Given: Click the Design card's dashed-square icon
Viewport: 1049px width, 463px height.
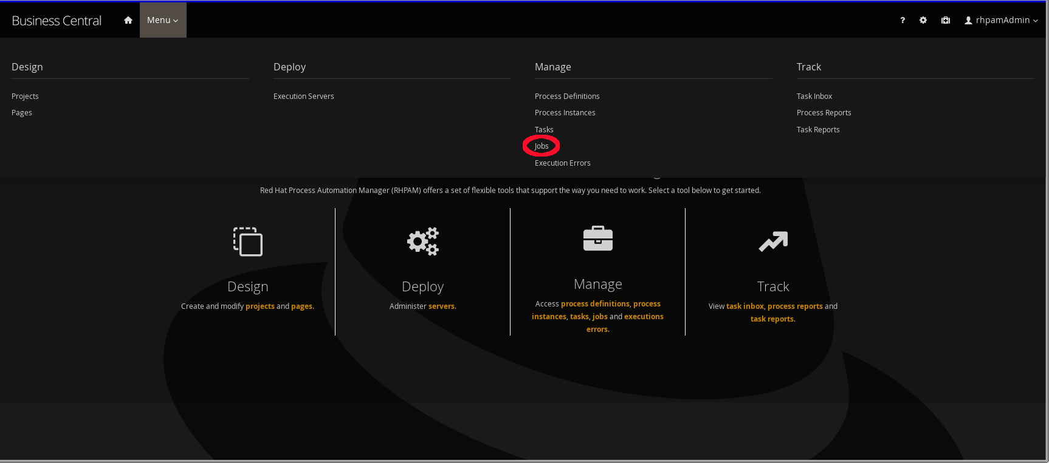Looking at the screenshot, I should tap(248, 242).
